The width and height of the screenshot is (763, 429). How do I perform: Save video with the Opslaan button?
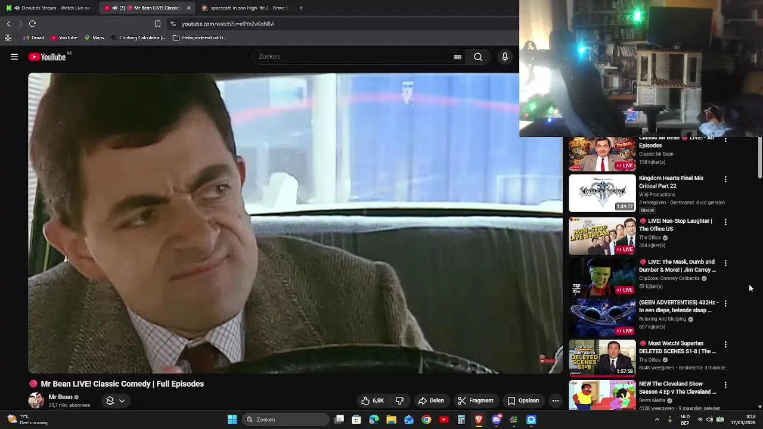click(523, 400)
